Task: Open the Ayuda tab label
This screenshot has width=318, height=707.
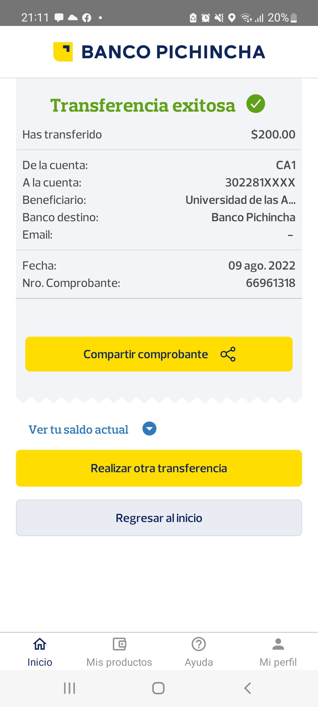Action: coord(199,662)
